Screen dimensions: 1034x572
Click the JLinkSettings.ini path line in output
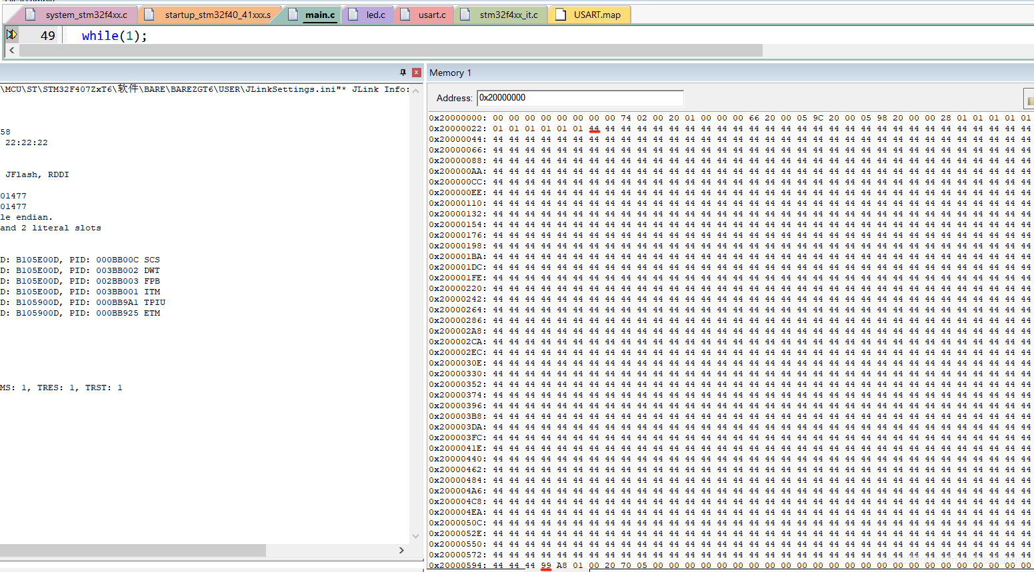coord(204,89)
